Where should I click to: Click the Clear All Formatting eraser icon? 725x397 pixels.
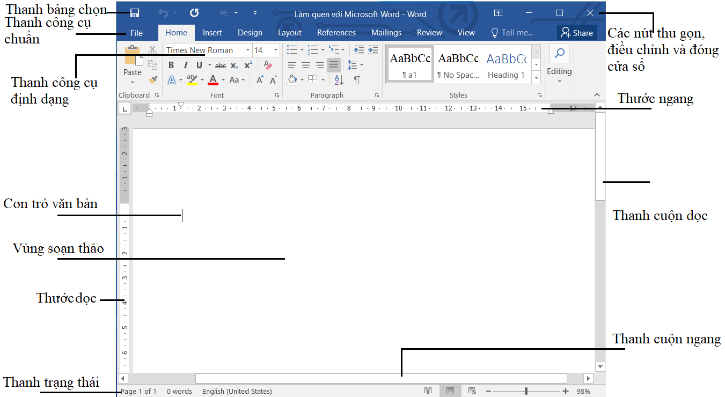[x=268, y=65]
